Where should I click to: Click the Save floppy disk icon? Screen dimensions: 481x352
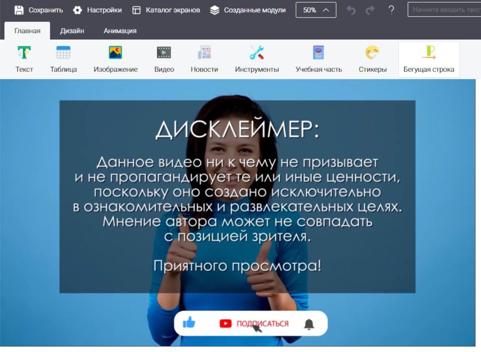19,10
